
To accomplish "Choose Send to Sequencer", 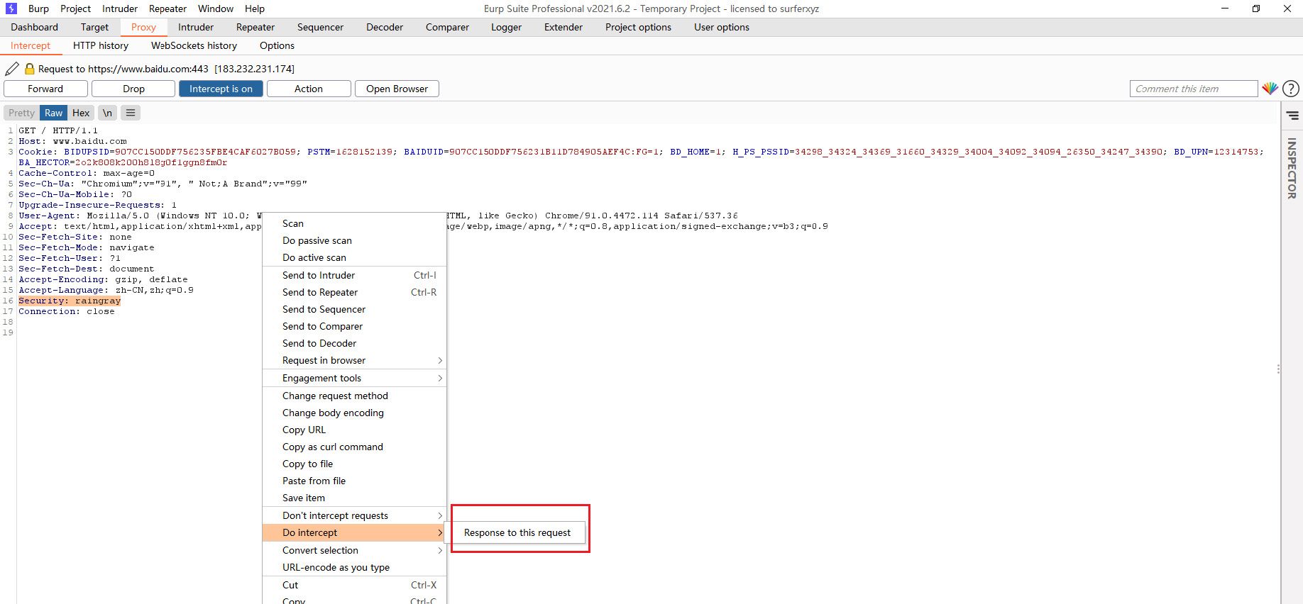I will pos(354,309).
